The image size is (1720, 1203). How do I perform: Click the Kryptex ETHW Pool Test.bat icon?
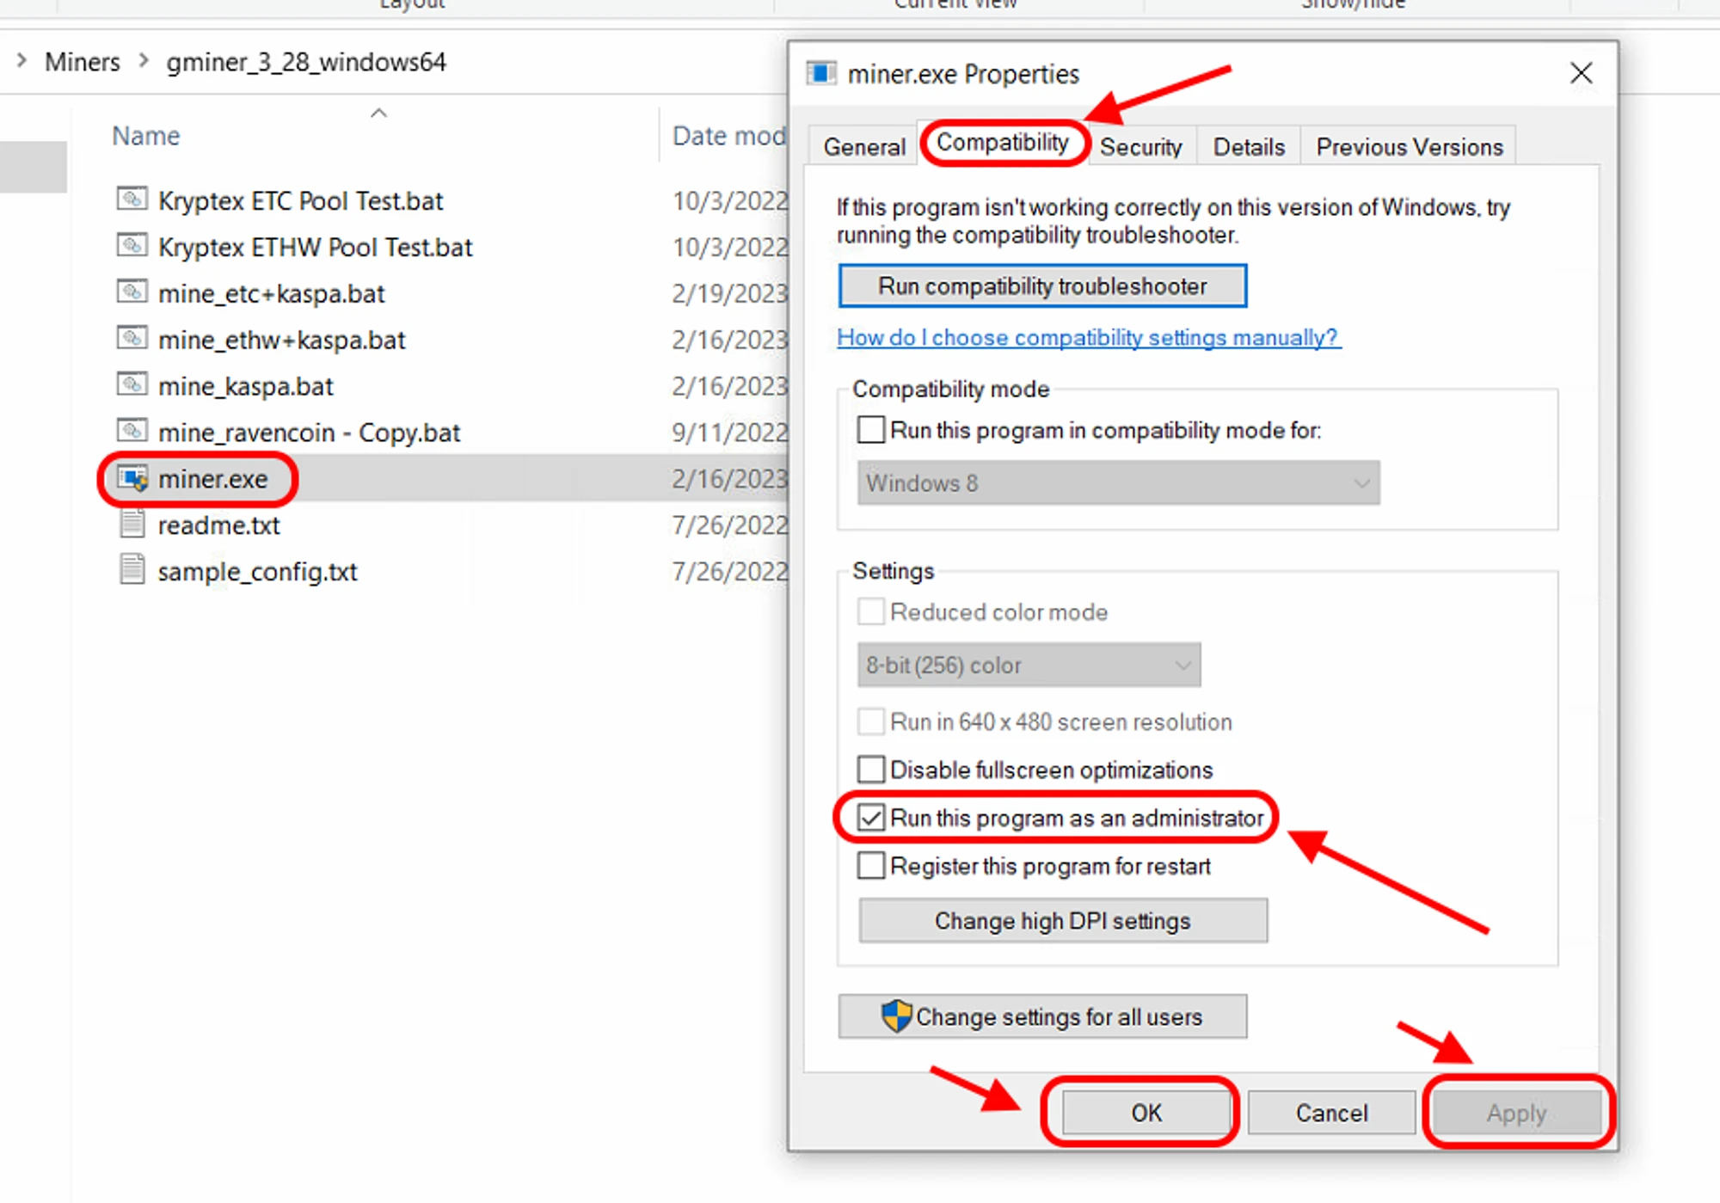click(132, 246)
